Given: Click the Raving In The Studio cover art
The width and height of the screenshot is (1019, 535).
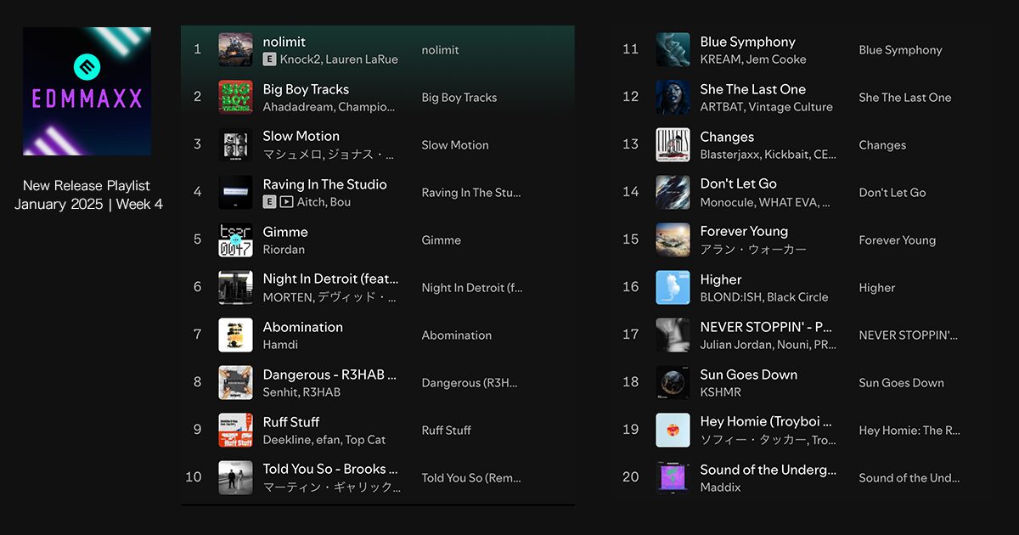Looking at the screenshot, I should (235, 193).
